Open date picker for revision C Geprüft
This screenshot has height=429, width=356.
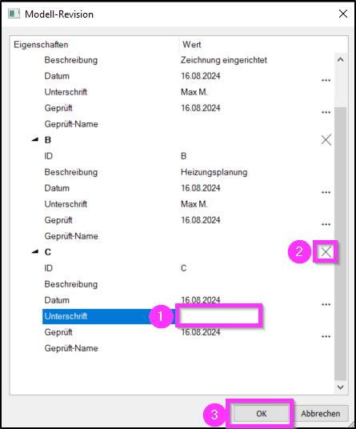326,336
